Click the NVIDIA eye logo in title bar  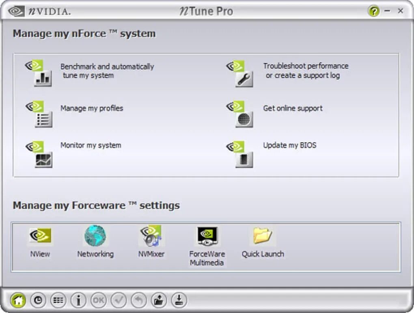pos(16,11)
